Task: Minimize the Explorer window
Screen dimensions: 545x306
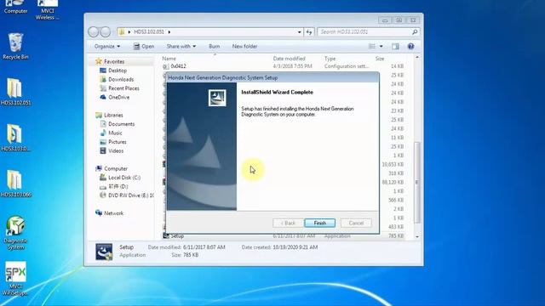Action: pos(385,20)
